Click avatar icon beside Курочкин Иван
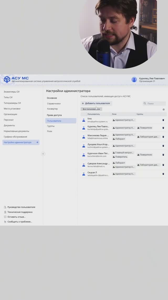168x300 pixels. pyautogui.click(x=84, y=154)
